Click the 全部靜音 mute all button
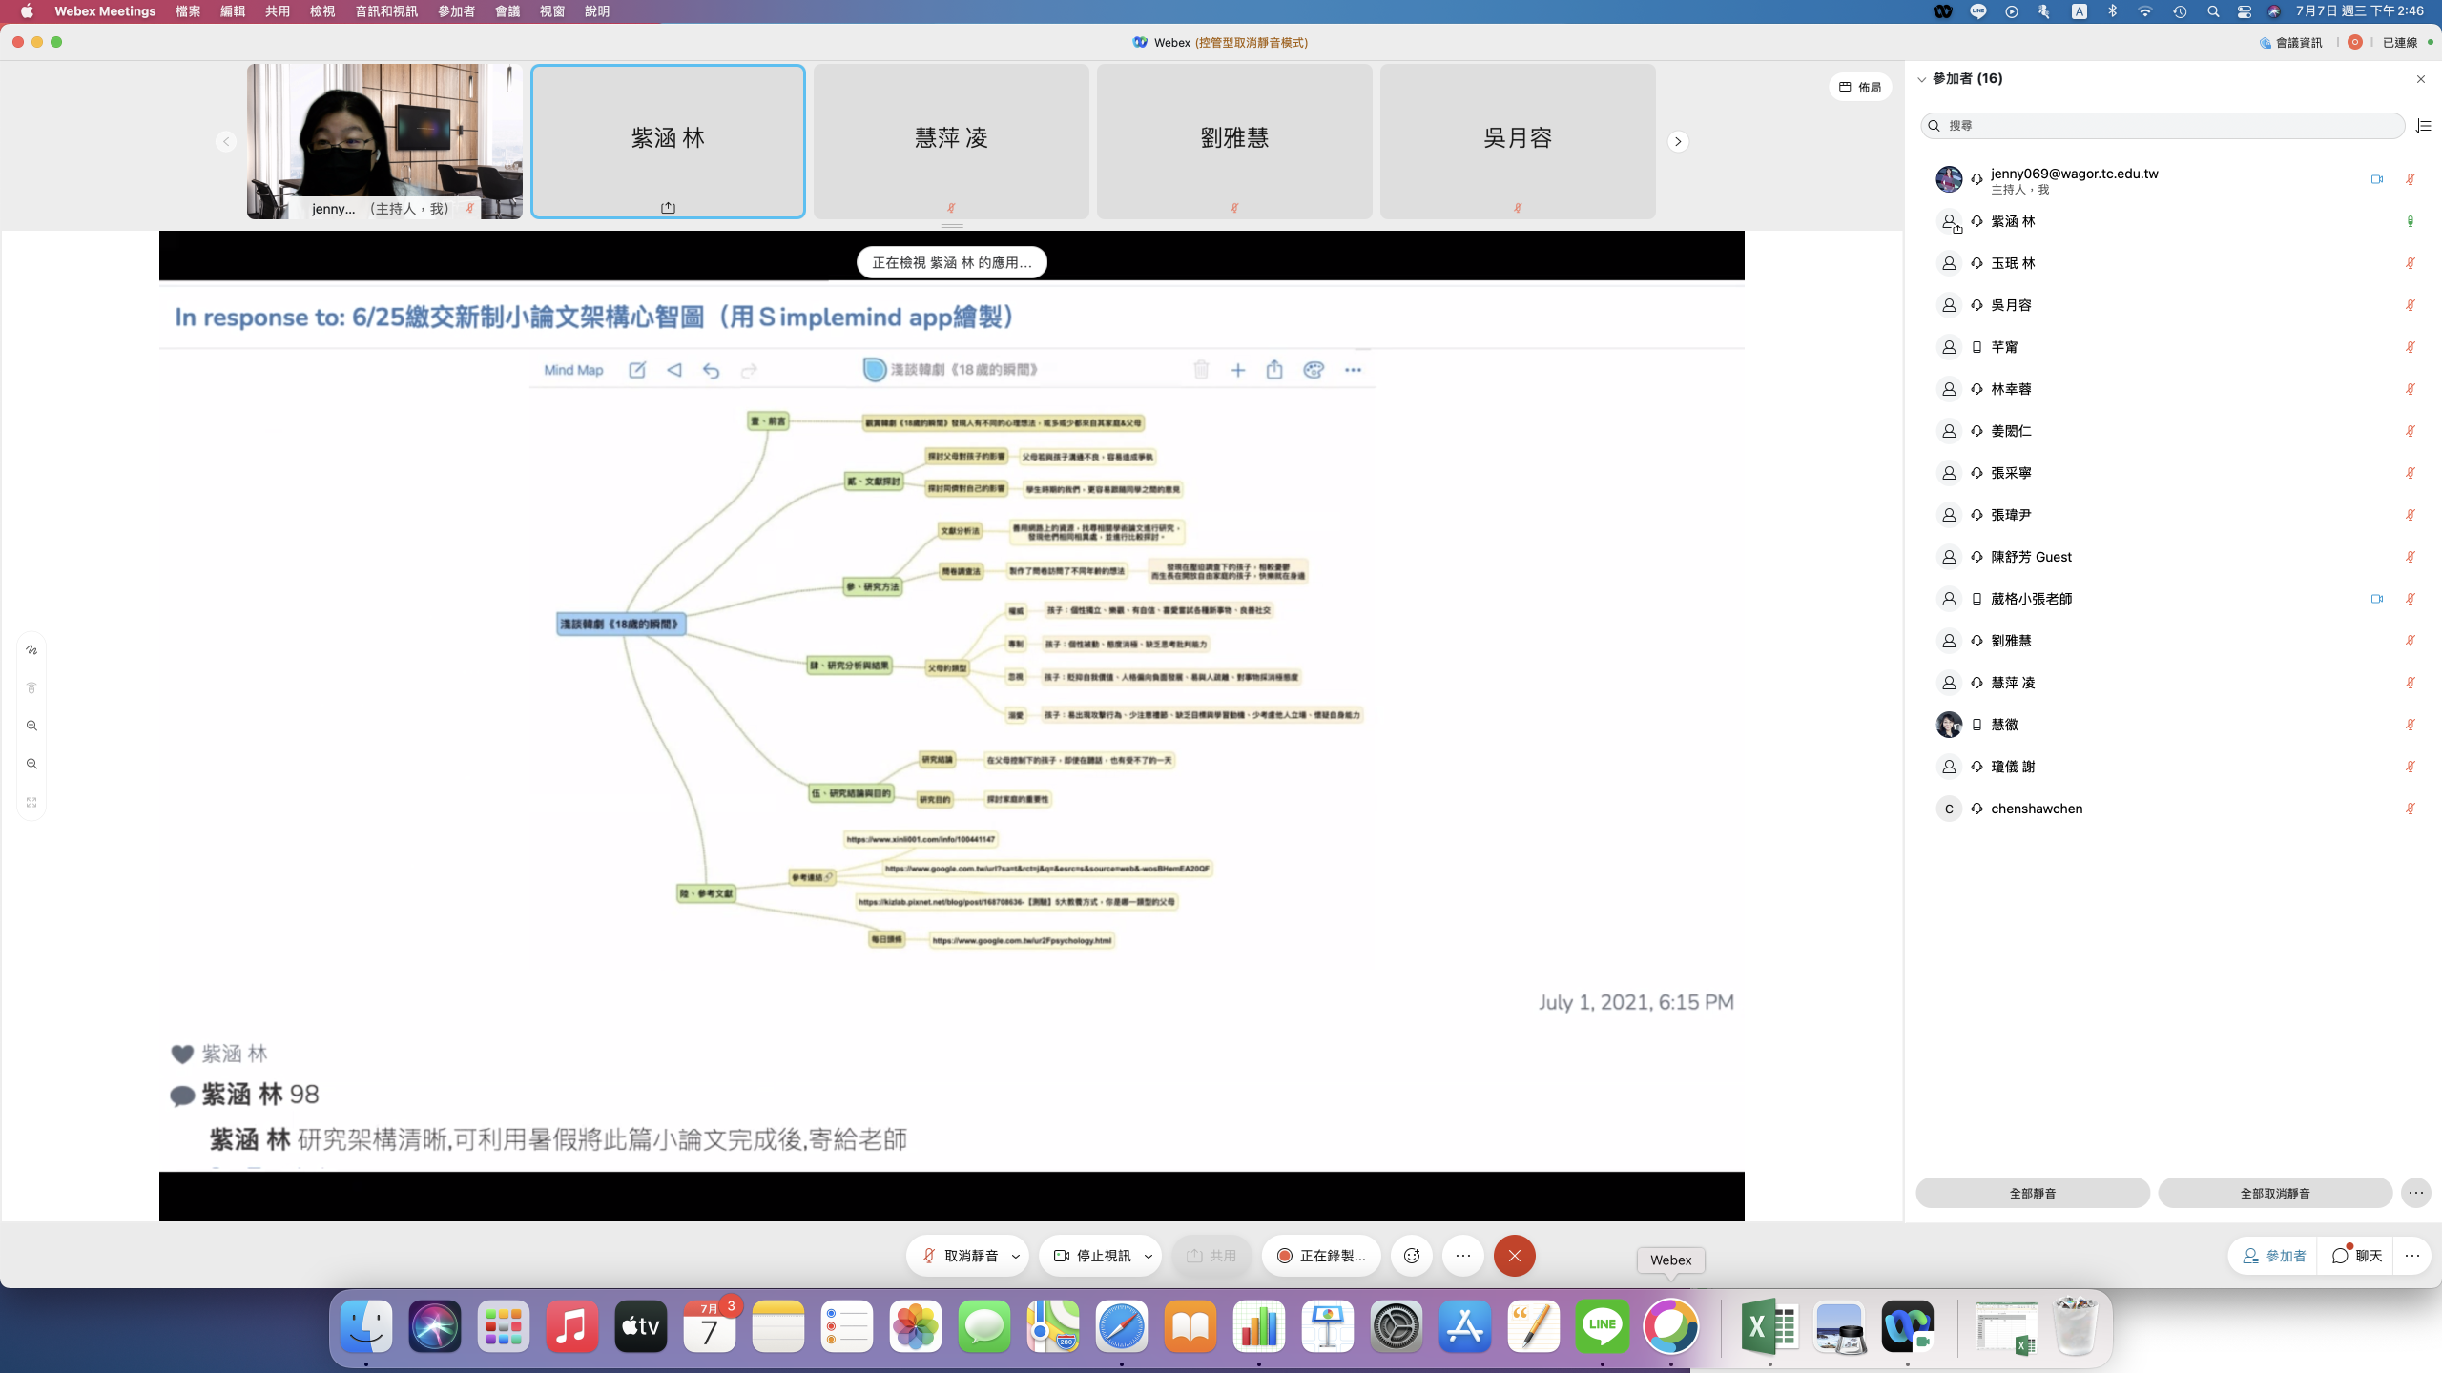The height and width of the screenshot is (1373, 2442). pos(2032,1193)
